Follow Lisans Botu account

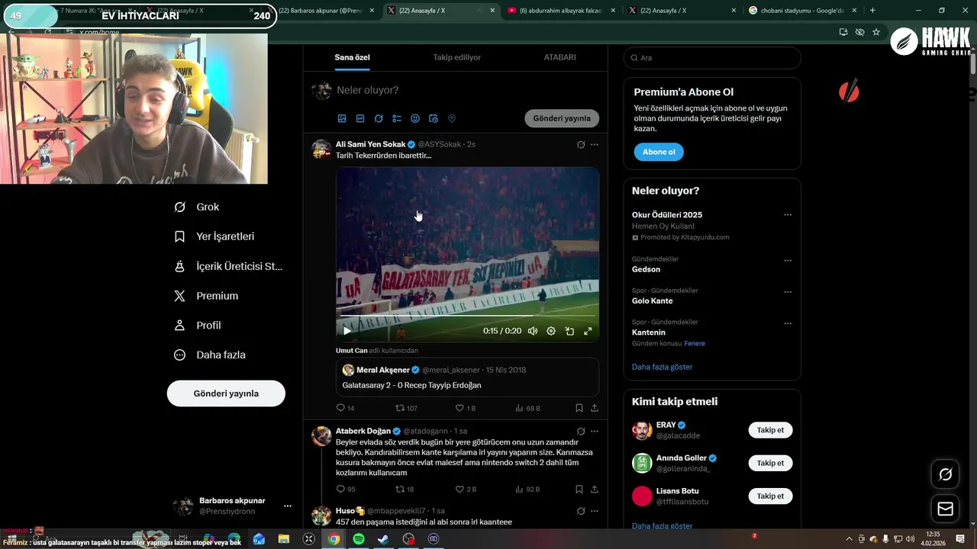click(770, 496)
